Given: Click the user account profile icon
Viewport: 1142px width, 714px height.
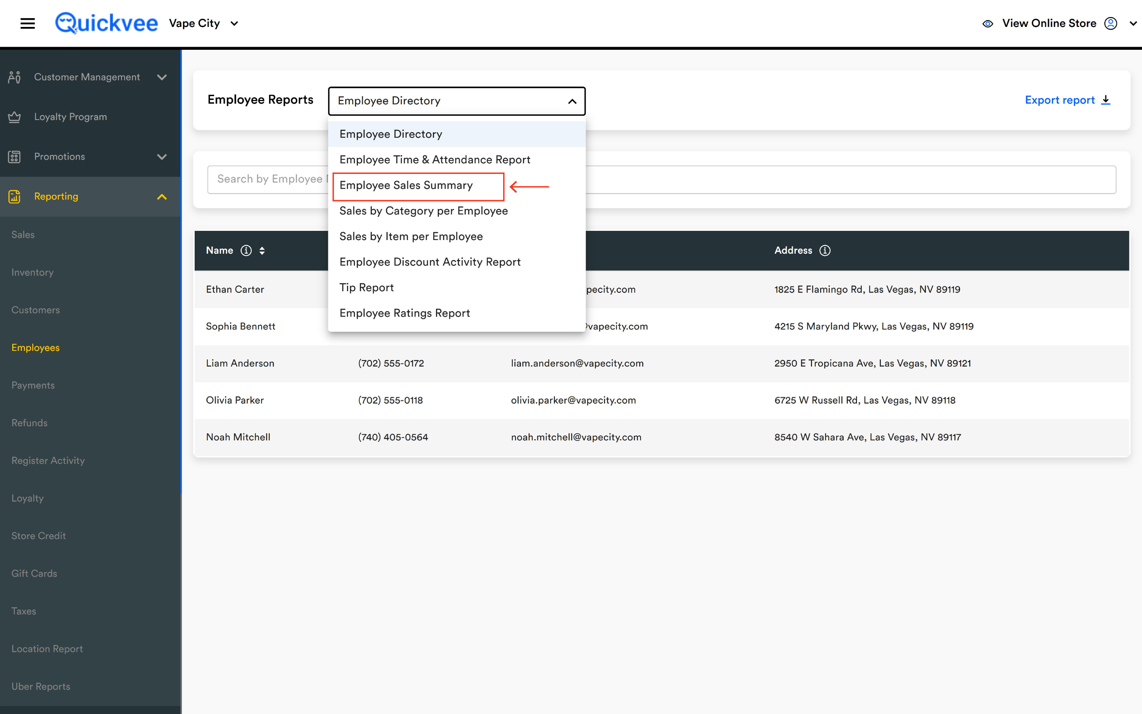Looking at the screenshot, I should [1110, 23].
